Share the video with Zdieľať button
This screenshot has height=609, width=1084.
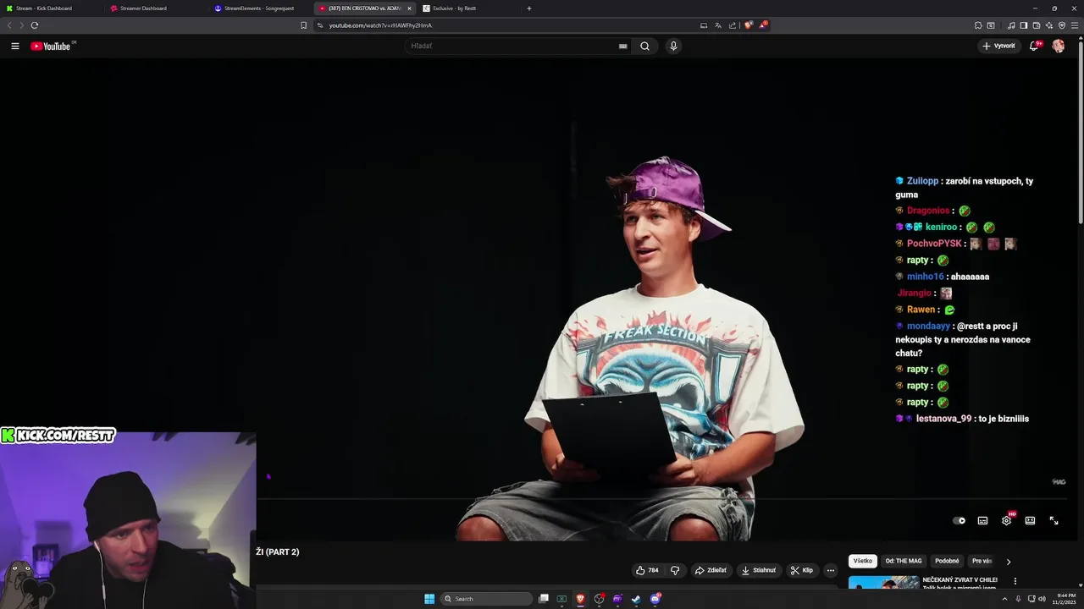711,570
